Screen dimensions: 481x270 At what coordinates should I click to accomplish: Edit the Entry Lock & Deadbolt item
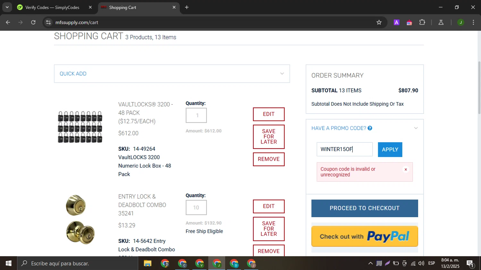tap(269, 206)
